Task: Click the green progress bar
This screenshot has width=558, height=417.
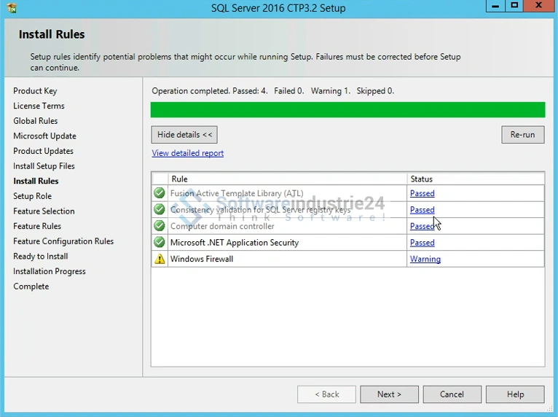Action: tap(347, 110)
